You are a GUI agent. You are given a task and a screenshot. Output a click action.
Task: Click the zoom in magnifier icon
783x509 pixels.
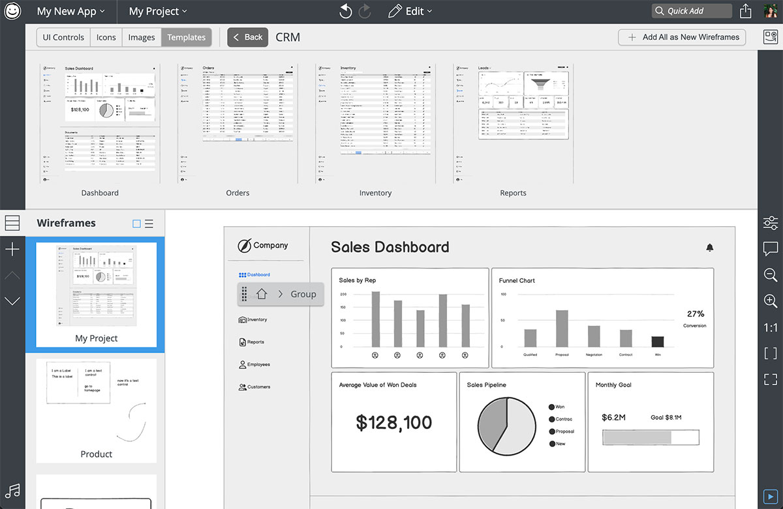770,301
